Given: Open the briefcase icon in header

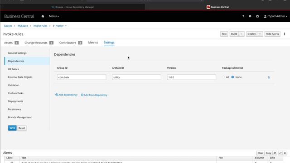Looking at the screenshot, I should coord(257,16).
